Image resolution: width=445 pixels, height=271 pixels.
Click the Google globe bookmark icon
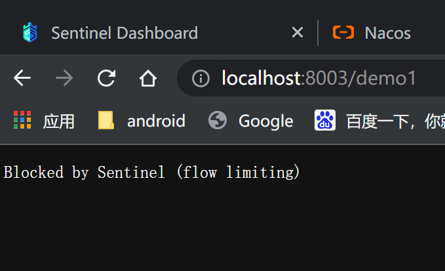point(218,120)
